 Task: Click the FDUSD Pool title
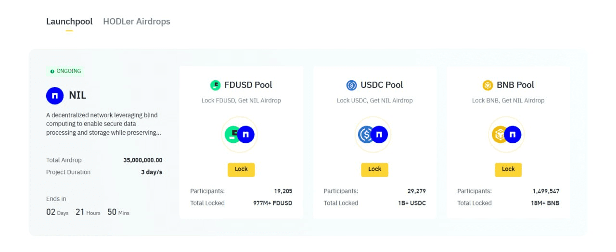(248, 85)
